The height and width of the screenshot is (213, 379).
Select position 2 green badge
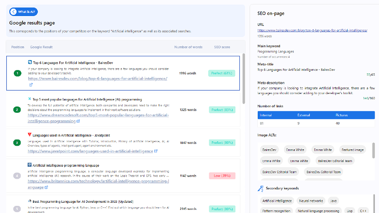[17, 110]
